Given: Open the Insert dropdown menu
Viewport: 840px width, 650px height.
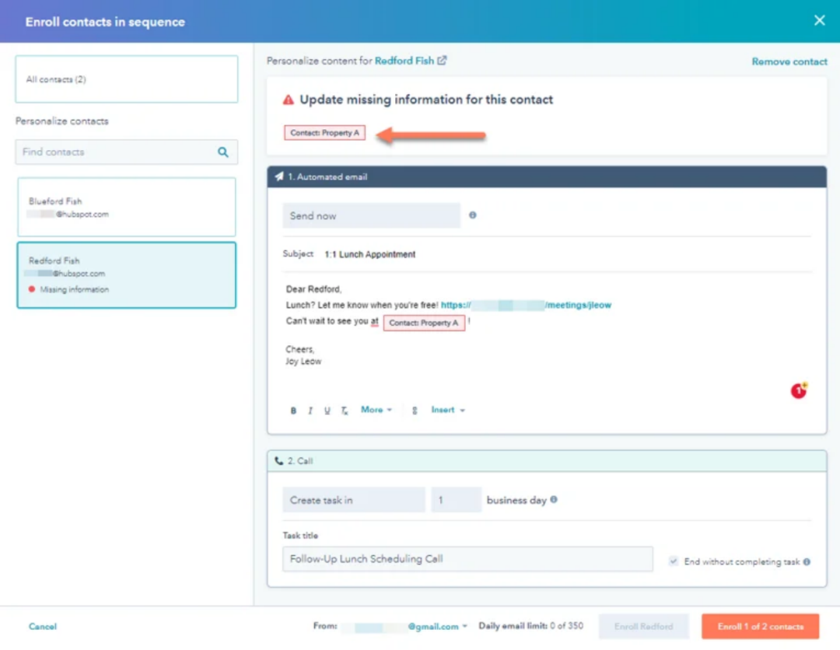Looking at the screenshot, I should coord(448,410).
